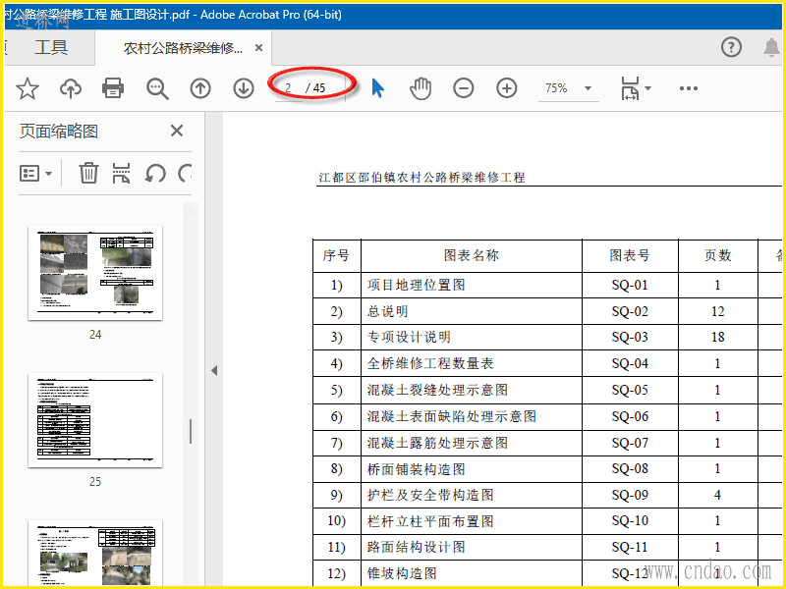Image resolution: width=786 pixels, height=589 pixels.
Task: Activate the hand pan tool
Action: coord(421,88)
